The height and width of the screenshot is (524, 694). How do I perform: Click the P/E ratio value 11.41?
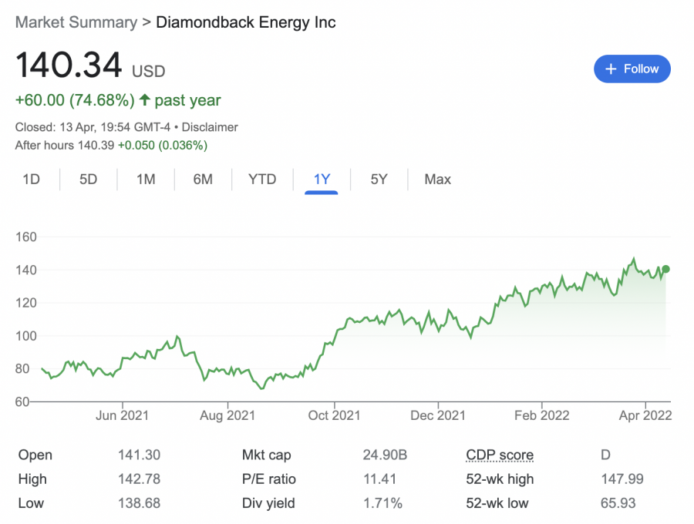point(379,479)
